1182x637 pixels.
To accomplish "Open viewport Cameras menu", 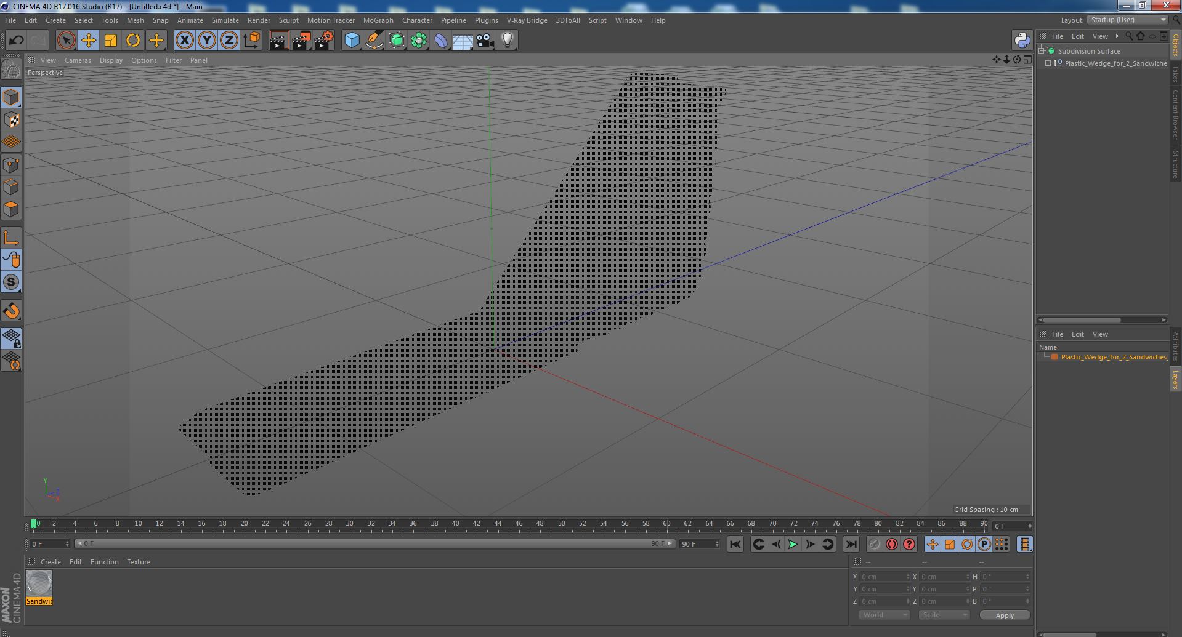I will [x=78, y=60].
